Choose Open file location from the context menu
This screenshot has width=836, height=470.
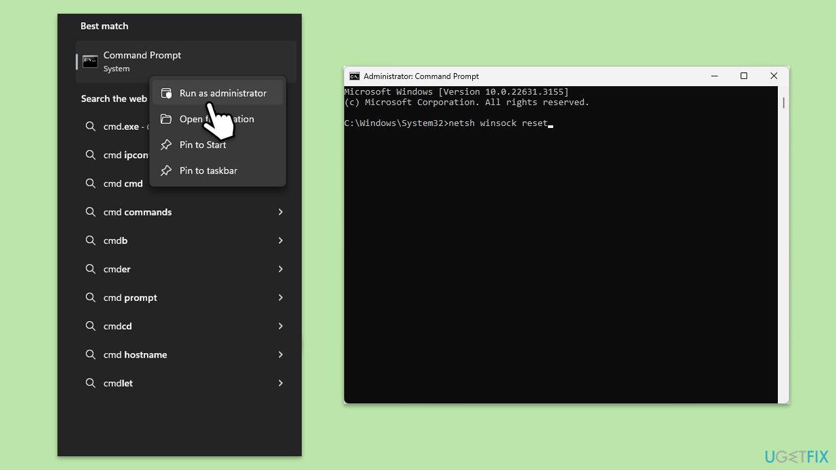(x=218, y=119)
